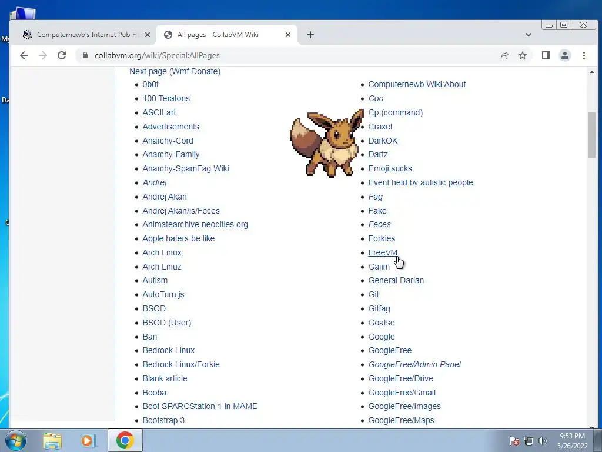Open the Animatearchive.neocities.org link

[195, 224]
